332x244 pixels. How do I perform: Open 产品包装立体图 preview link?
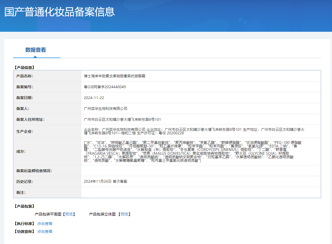click(x=124, y=214)
